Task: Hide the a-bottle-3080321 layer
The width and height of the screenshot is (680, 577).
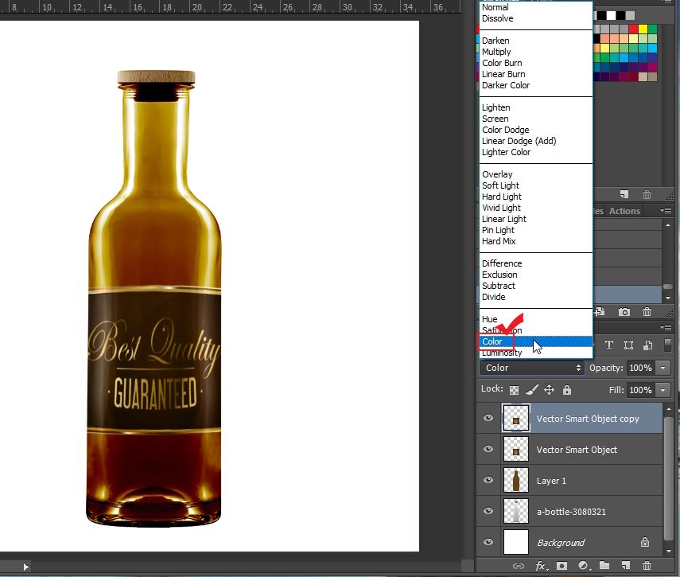Action: point(488,511)
